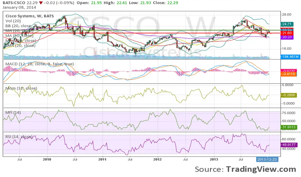Click the BATS:CSCO ticker symbol text

pyautogui.click(x=14, y=3)
